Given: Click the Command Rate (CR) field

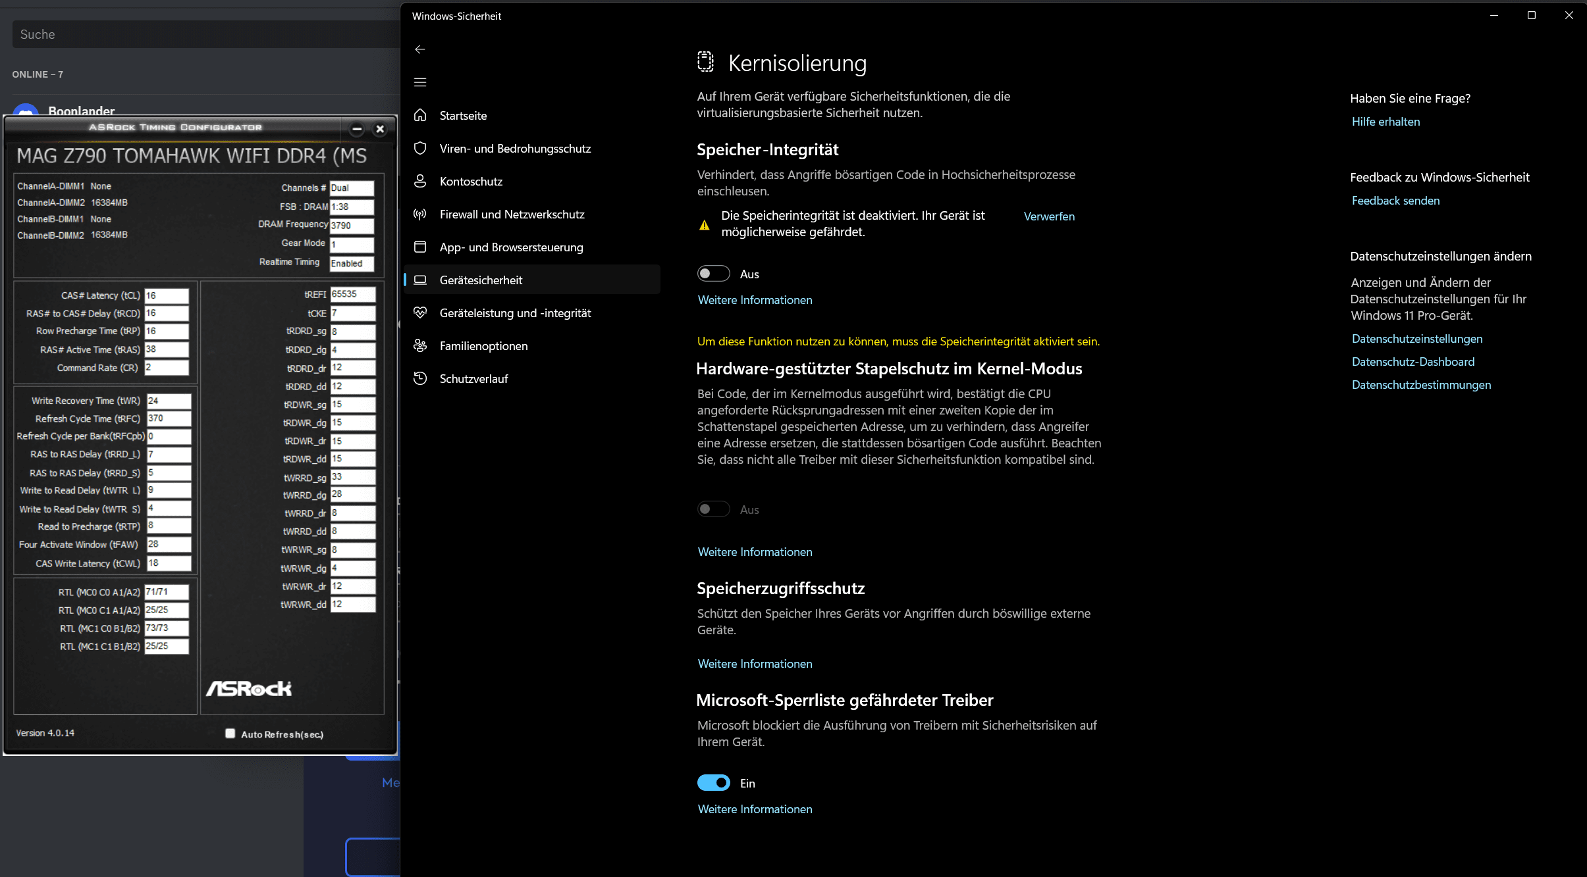Looking at the screenshot, I should 167,368.
